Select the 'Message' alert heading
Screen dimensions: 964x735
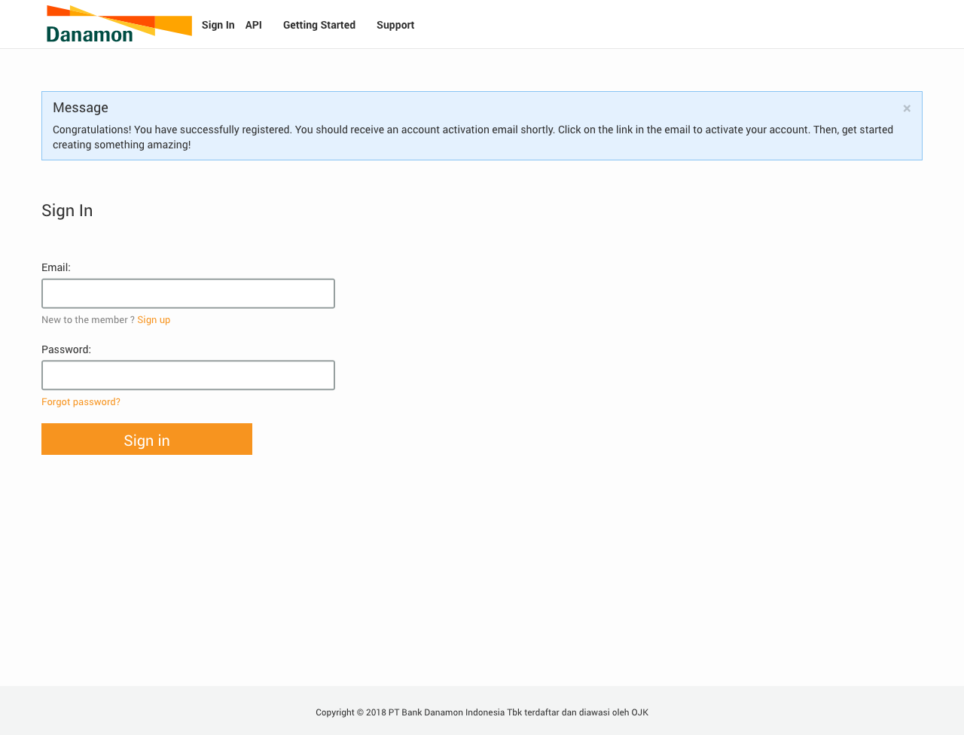click(x=81, y=108)
